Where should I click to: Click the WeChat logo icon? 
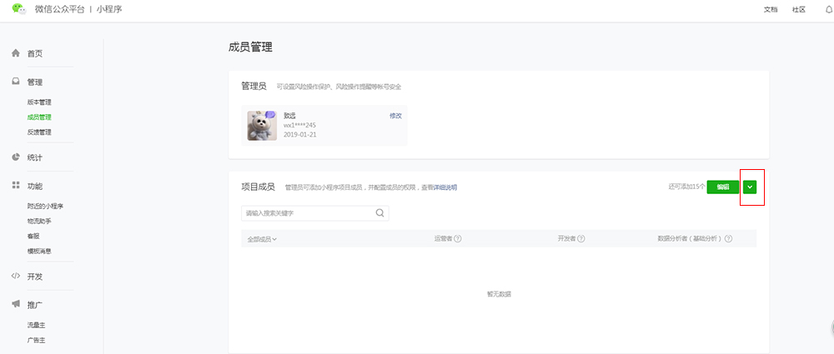(x=16, y=9)
